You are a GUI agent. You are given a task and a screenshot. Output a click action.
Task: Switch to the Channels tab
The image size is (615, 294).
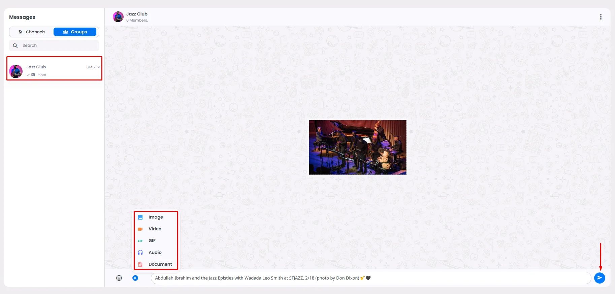[32, 32]
